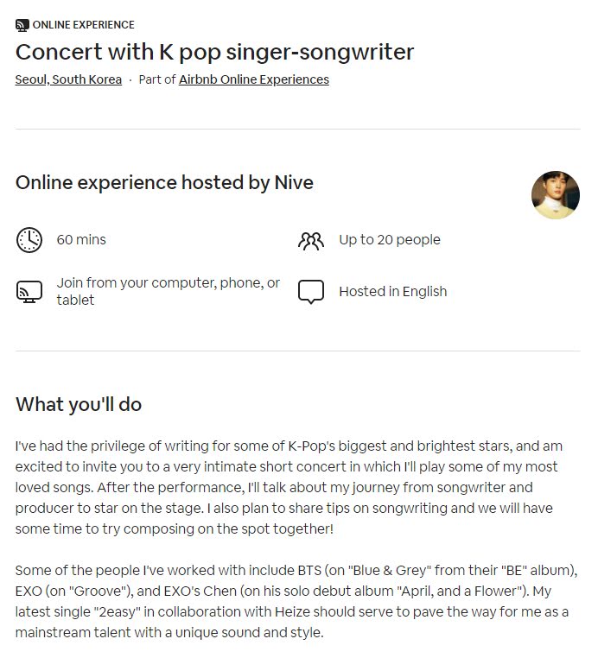Click the online experience screen icon near the title
The height and width of the screenshot is (658, 598).
tap(22, 25)
